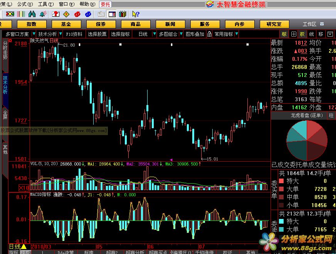Image resolution: width=336 pixels, height=254 pixels.
Task: Click the red 大单 buy legend swatch
Action: point(281,189)
